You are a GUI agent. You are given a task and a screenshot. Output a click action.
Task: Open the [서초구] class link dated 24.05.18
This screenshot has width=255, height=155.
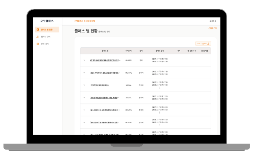(x=104, y=98)
